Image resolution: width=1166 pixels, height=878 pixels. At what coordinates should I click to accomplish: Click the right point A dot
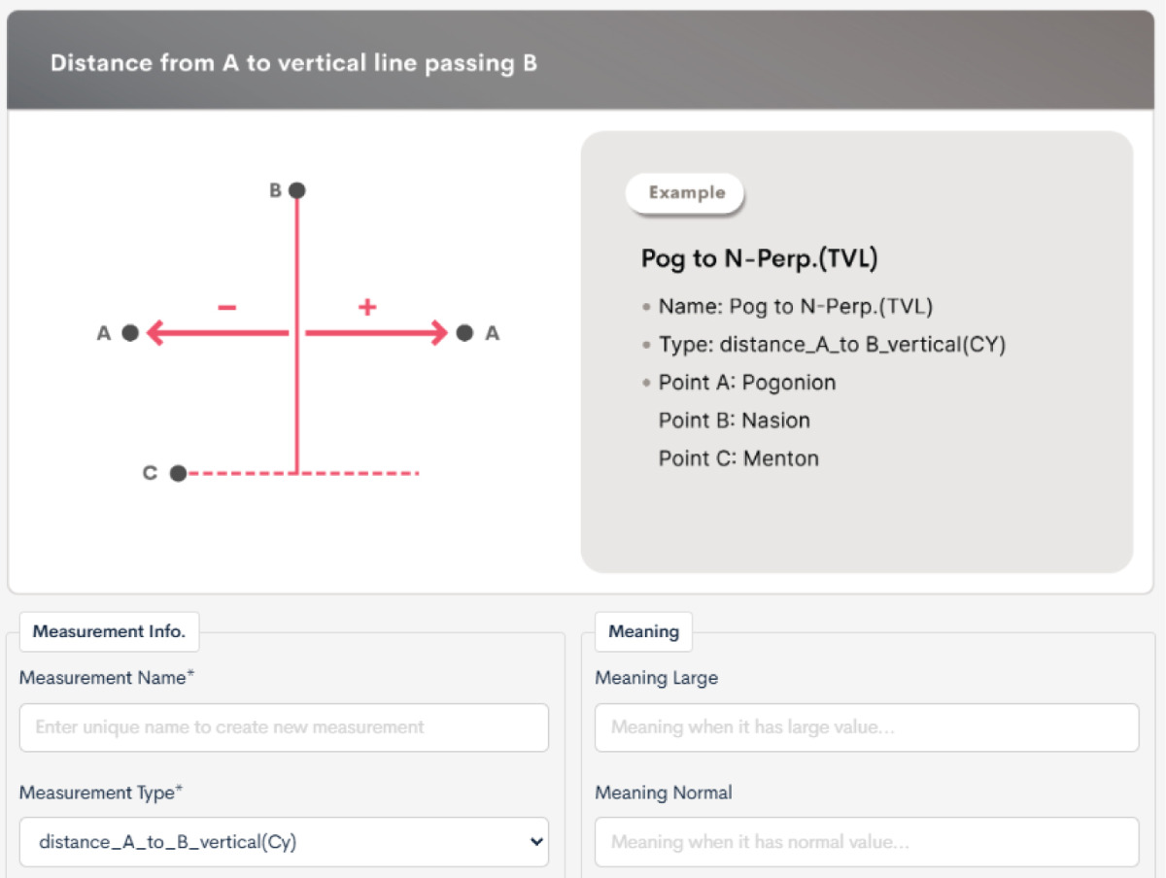(x=464, y=333)
